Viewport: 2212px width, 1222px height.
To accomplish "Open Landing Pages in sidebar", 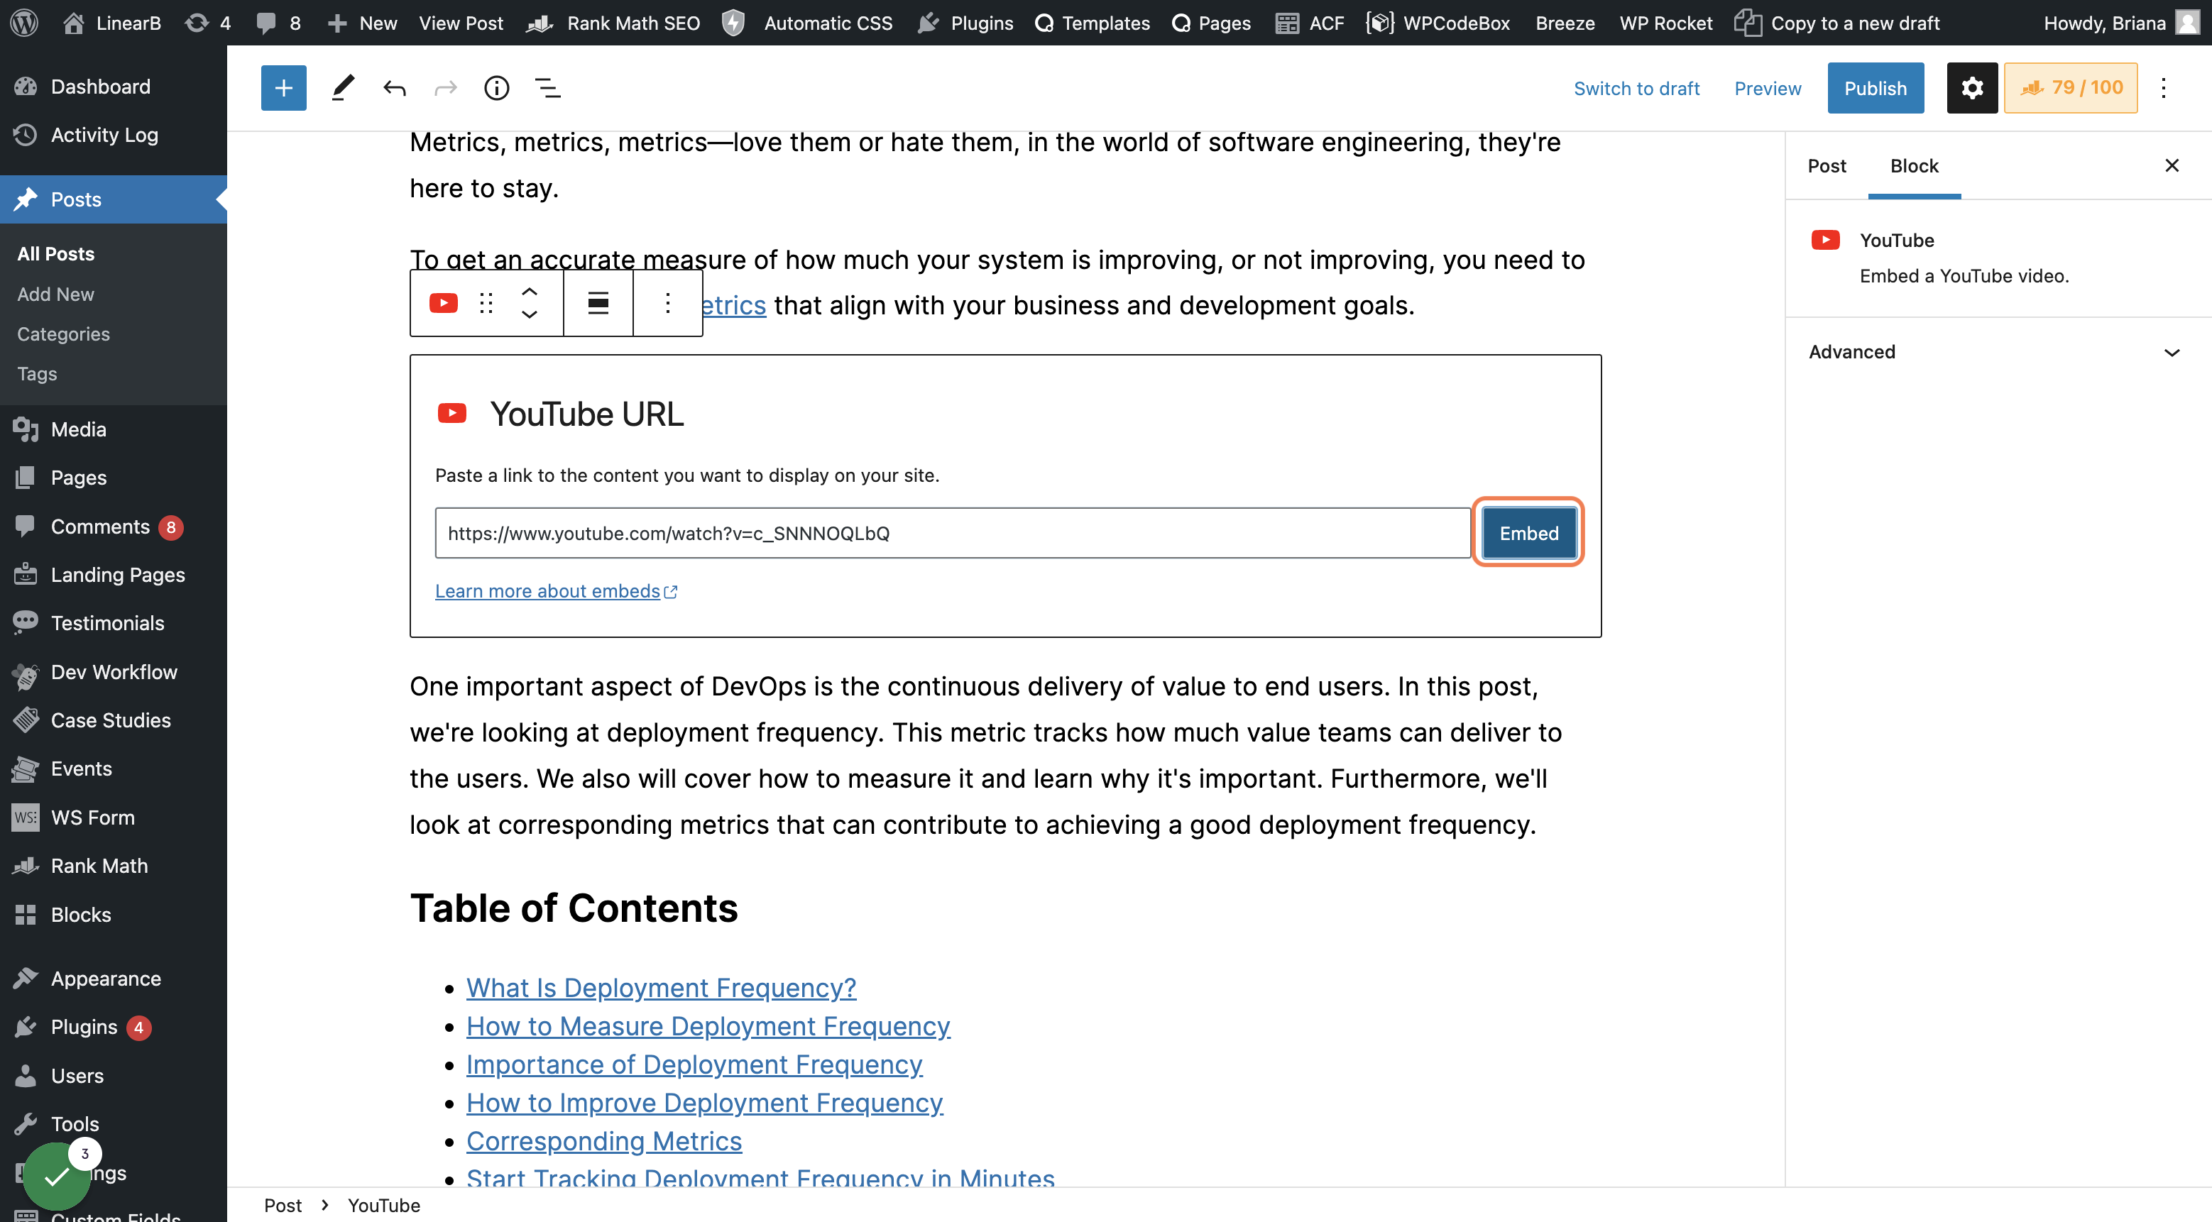I will click(114, 574).
